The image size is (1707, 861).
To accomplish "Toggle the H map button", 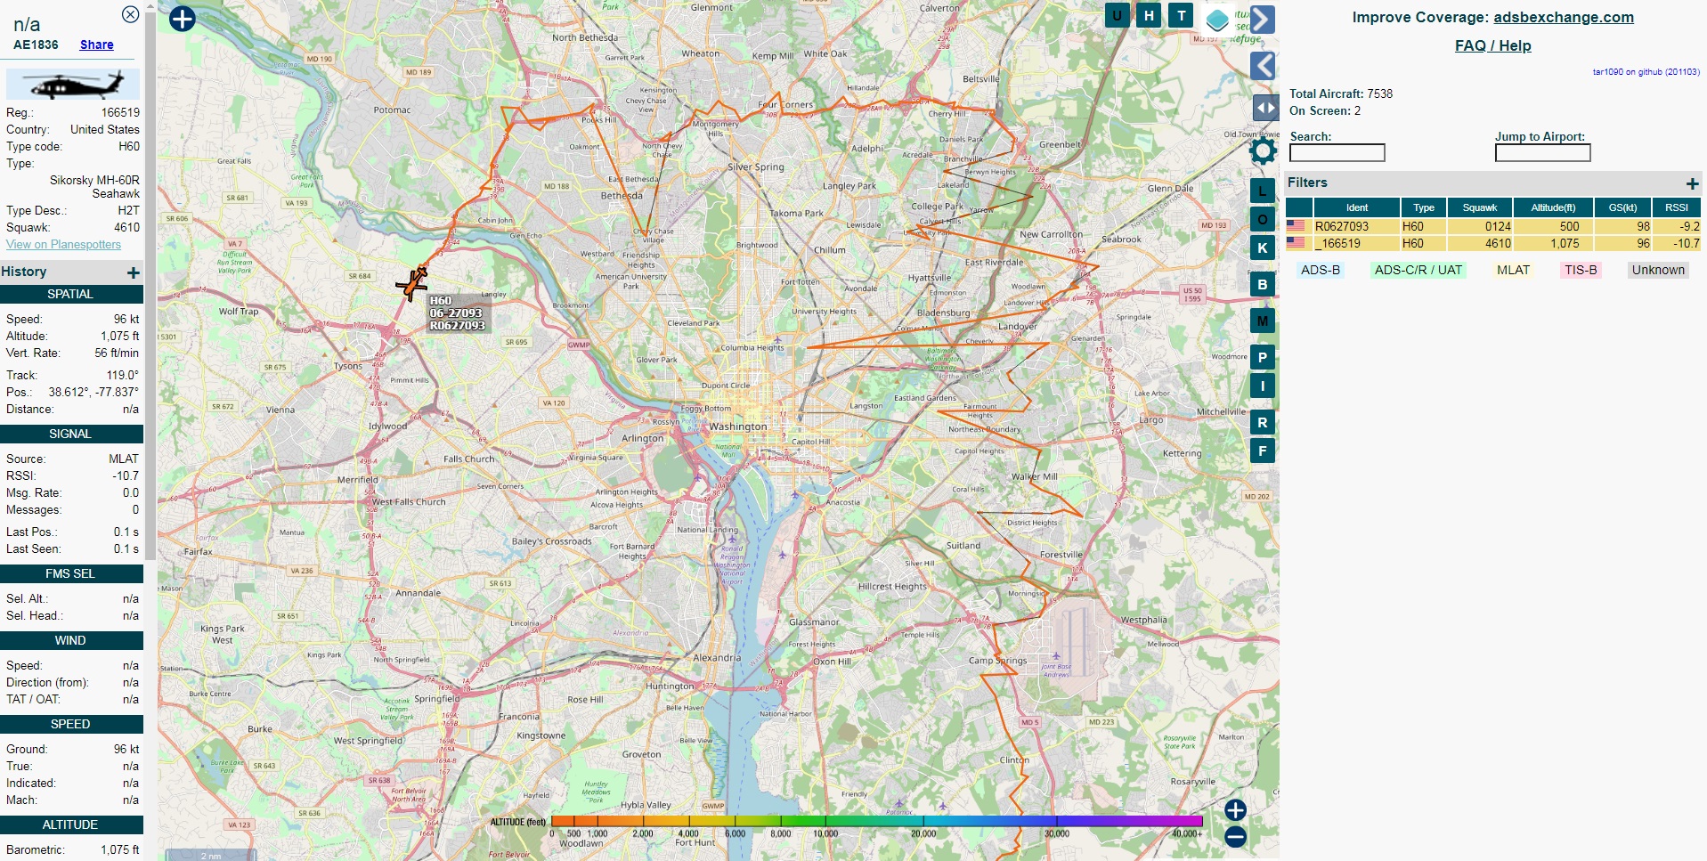I will pos(1149,15).
